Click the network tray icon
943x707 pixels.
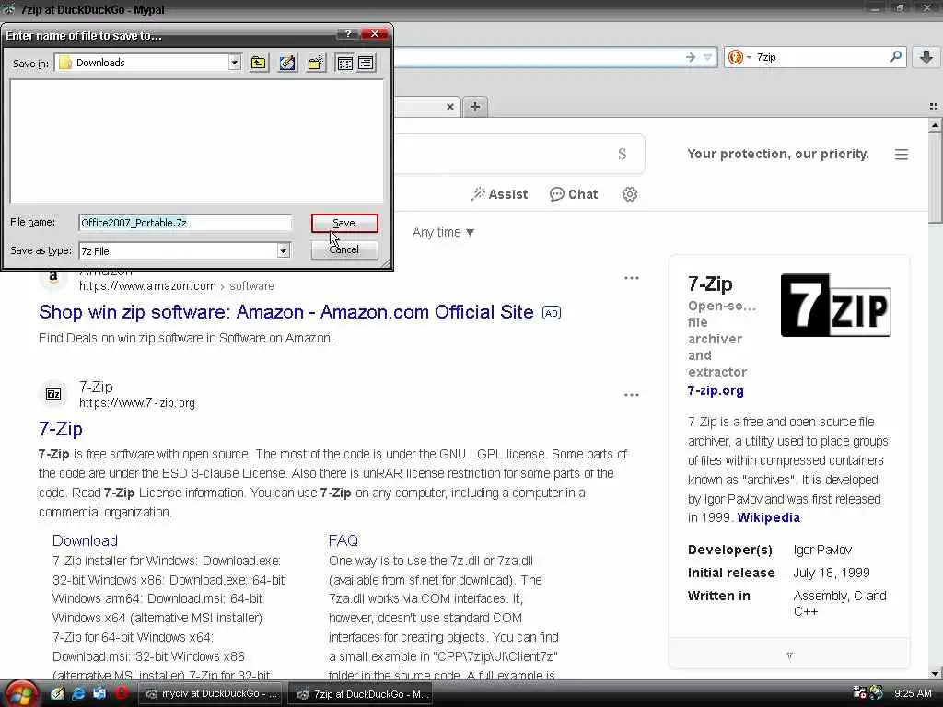pyautogui.click(x=860, y=692)
